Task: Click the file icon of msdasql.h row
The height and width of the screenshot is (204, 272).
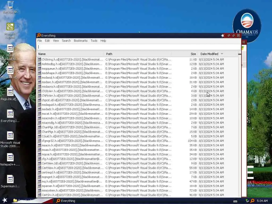Action: [x=39, y=78]
